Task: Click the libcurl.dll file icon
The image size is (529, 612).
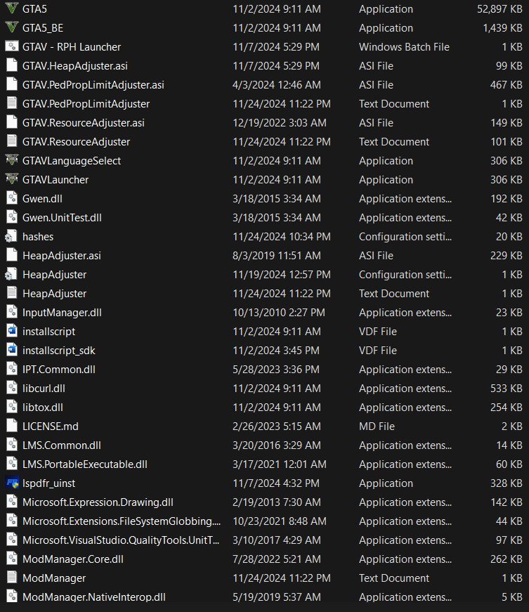Action: (x=12, y=389)
